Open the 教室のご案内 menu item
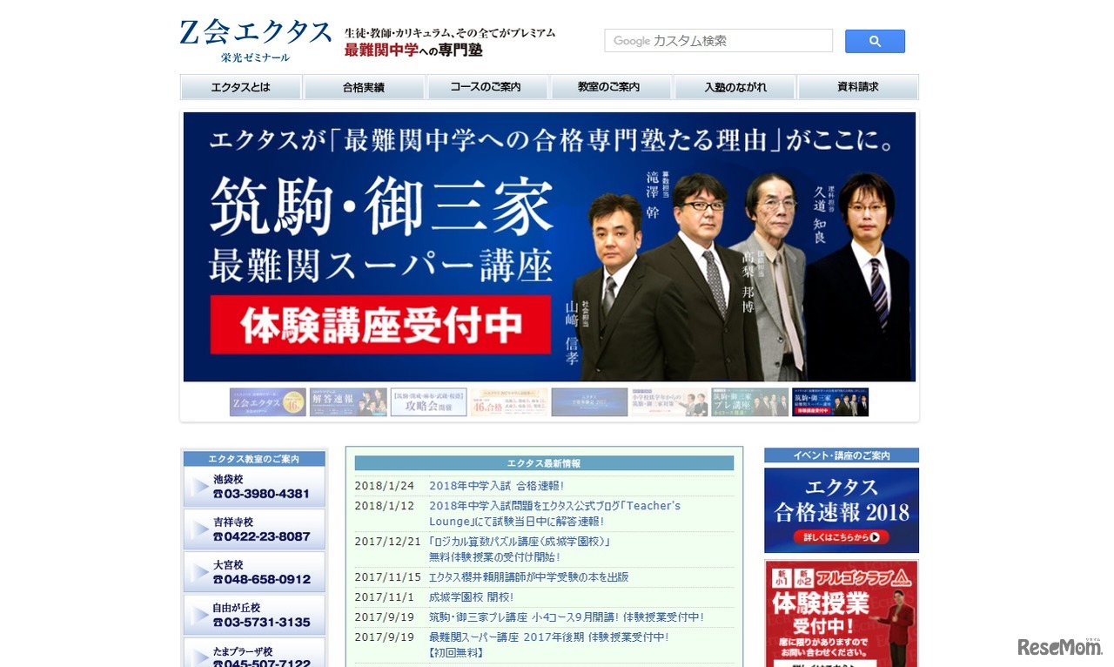 coord(610,86)
